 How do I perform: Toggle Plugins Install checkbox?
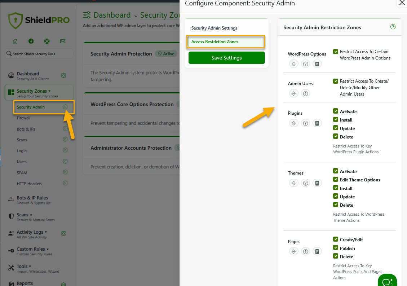coord(336,119)
